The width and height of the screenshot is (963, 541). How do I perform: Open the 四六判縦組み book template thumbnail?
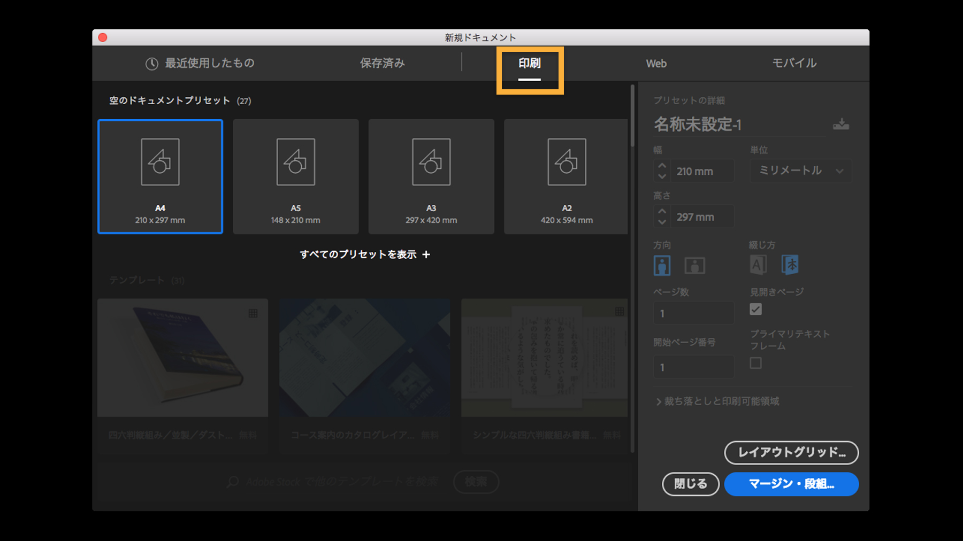pos(182,358)
